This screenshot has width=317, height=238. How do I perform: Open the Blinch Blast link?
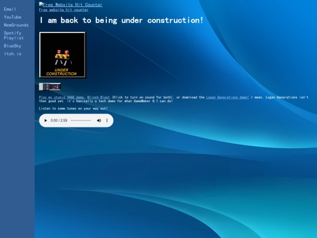pyautogui.click(x=99, y=98)
